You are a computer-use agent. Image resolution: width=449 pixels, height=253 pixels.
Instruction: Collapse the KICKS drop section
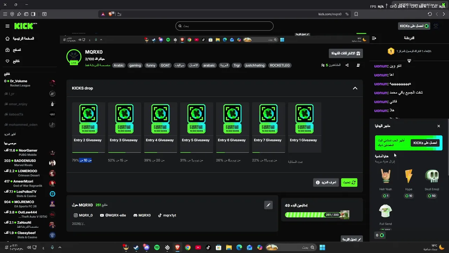tap(355, 88)
